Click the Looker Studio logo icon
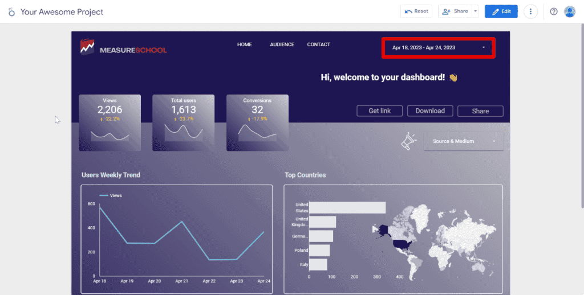584x295 pixels. [x=11, y=12]
